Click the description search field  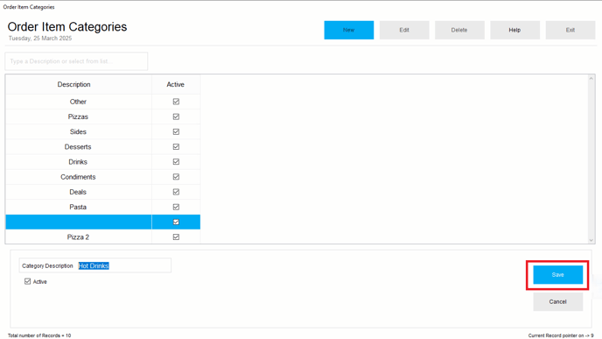(x=76, y=61)
